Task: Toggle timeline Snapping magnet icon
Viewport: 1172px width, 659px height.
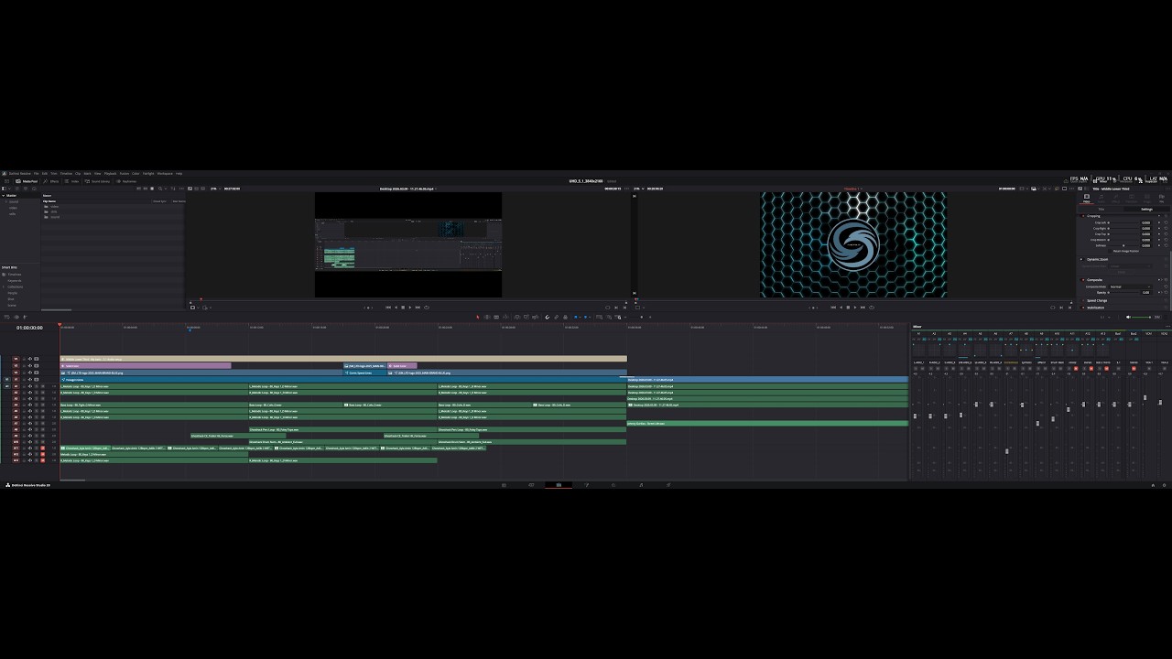Action: coord(548,317)
